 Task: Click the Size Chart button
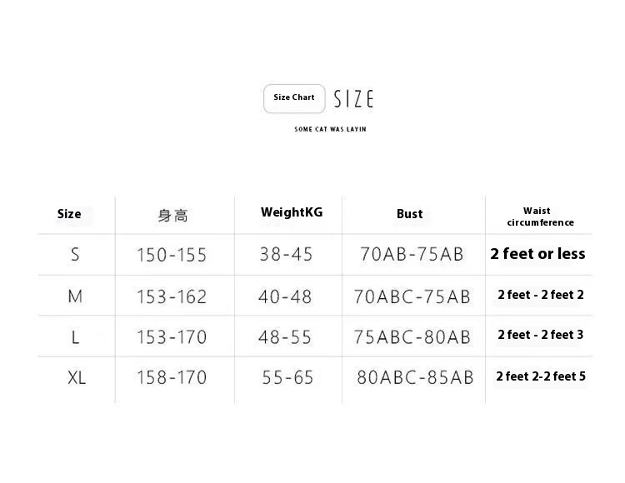point(294,98)
